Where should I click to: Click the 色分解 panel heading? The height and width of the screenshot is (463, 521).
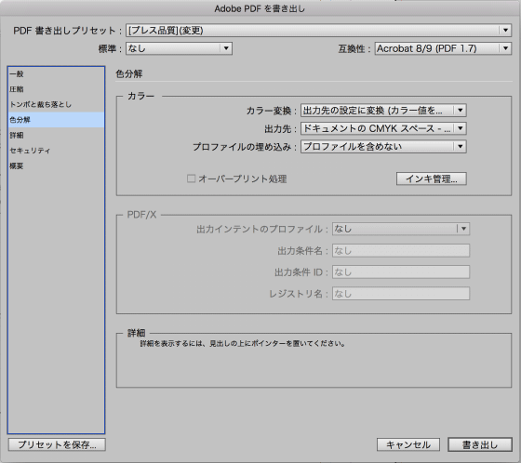click(x=129, y=73)
